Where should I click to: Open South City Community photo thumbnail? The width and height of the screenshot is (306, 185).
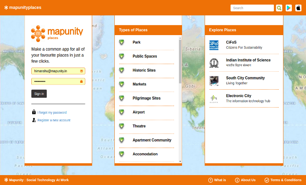pos(214,81)
